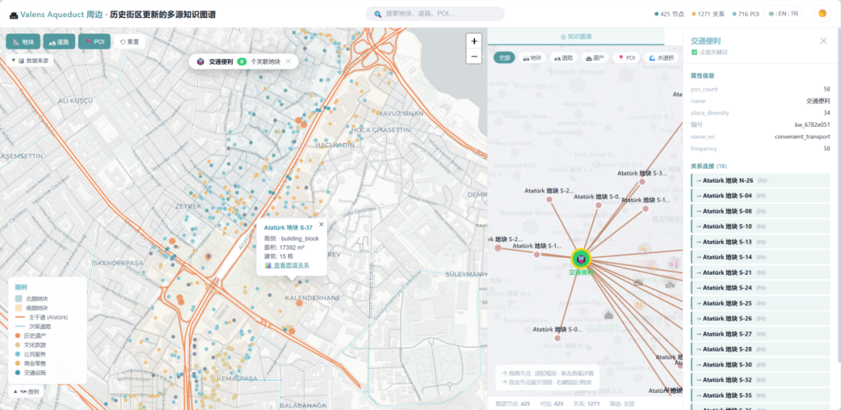Screen dimensions: 841x410
Task: Open relation Atatürk 地块 S-26
Action: pos(760,318)
